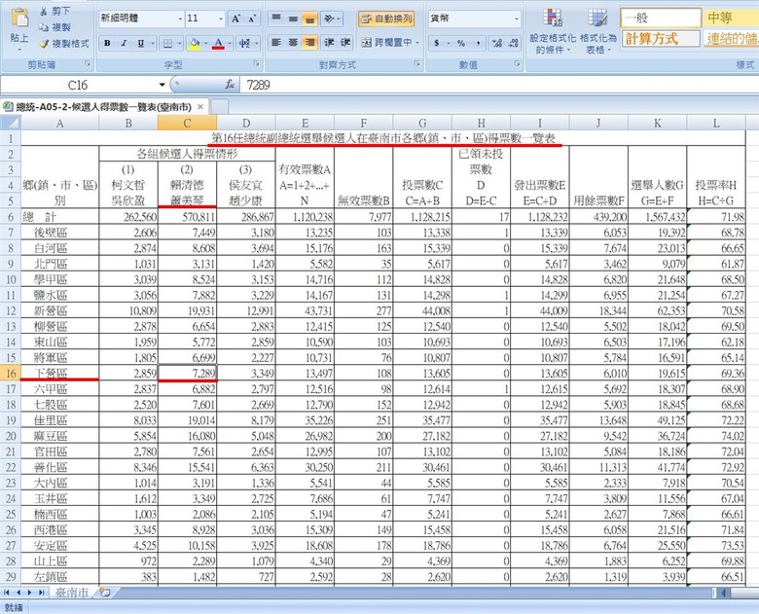Viewport: 759px width, 614px height.
Task: Apply the percent % style
Action: (461, 43)
